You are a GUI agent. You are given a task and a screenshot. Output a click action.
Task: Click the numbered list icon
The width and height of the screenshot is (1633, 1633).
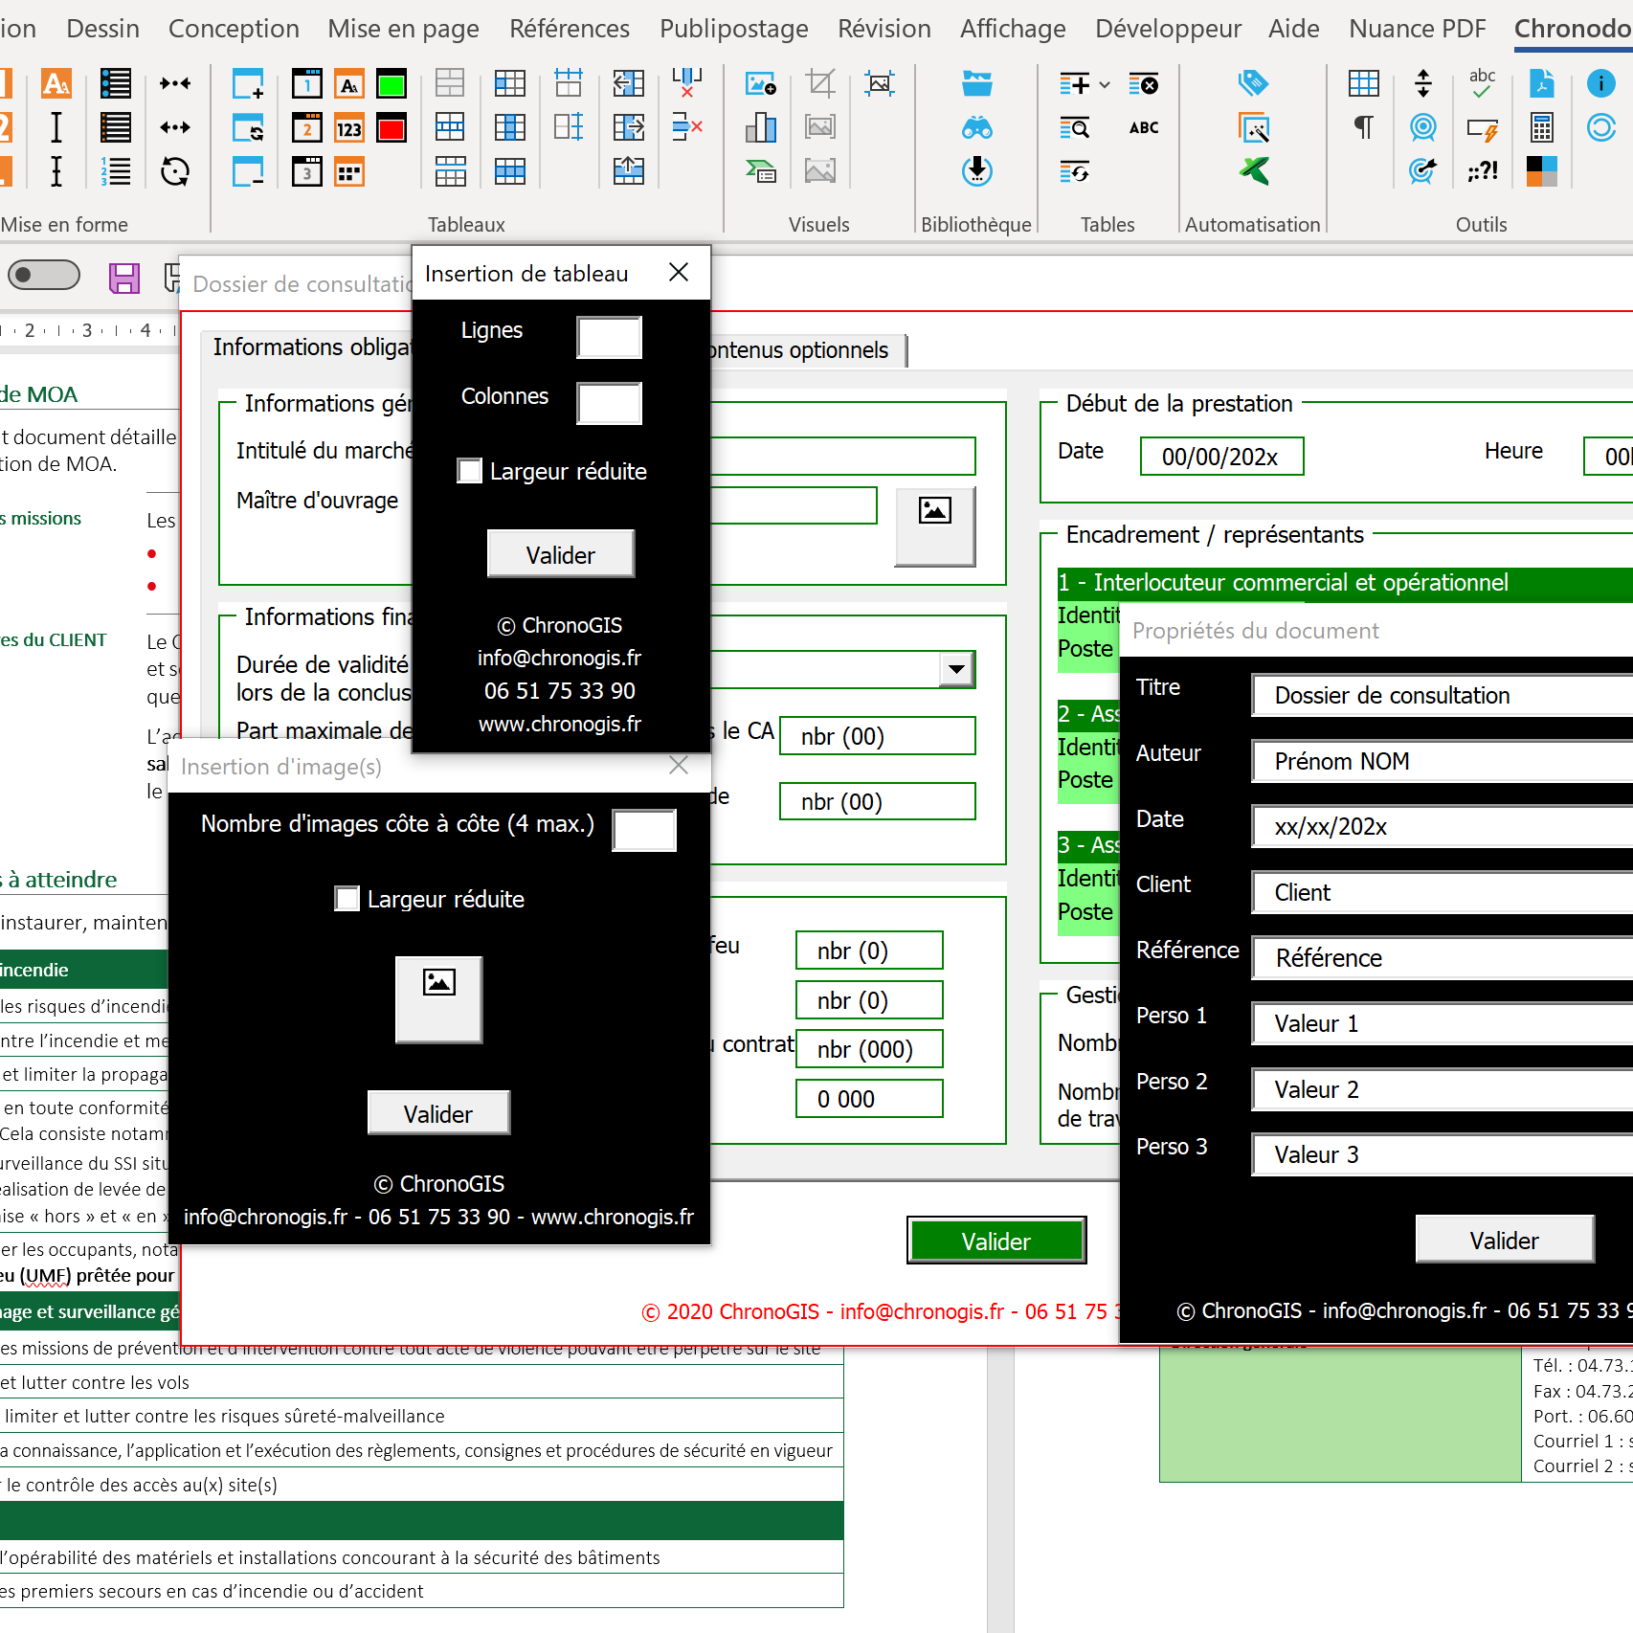click(x=116, y=172)
